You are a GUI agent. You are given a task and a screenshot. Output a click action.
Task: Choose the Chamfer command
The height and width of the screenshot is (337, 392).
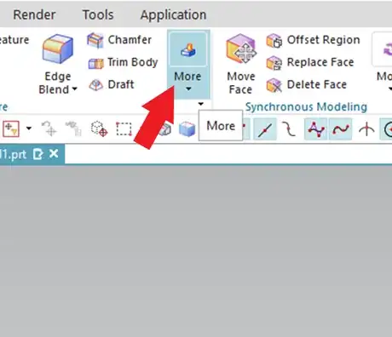coord(119,40)
